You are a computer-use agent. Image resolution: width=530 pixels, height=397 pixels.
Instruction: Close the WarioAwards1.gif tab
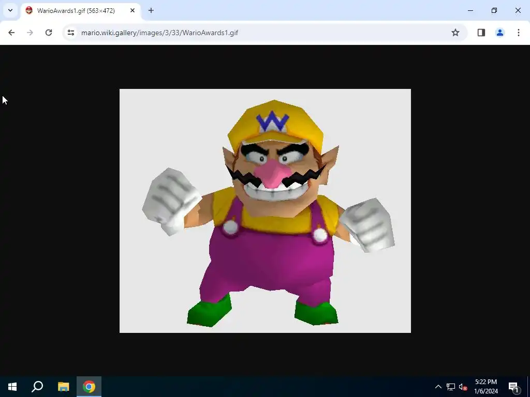[132, 10]
